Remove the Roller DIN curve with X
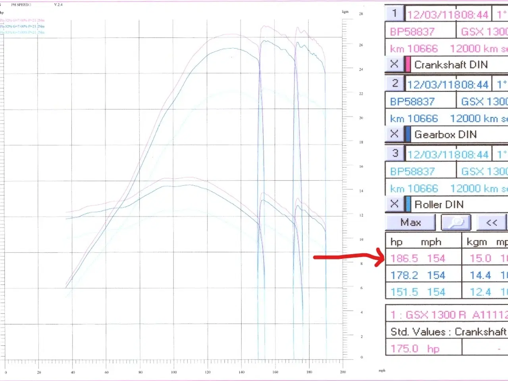Viewport: 508px width, 381px height. coord(394,204)
